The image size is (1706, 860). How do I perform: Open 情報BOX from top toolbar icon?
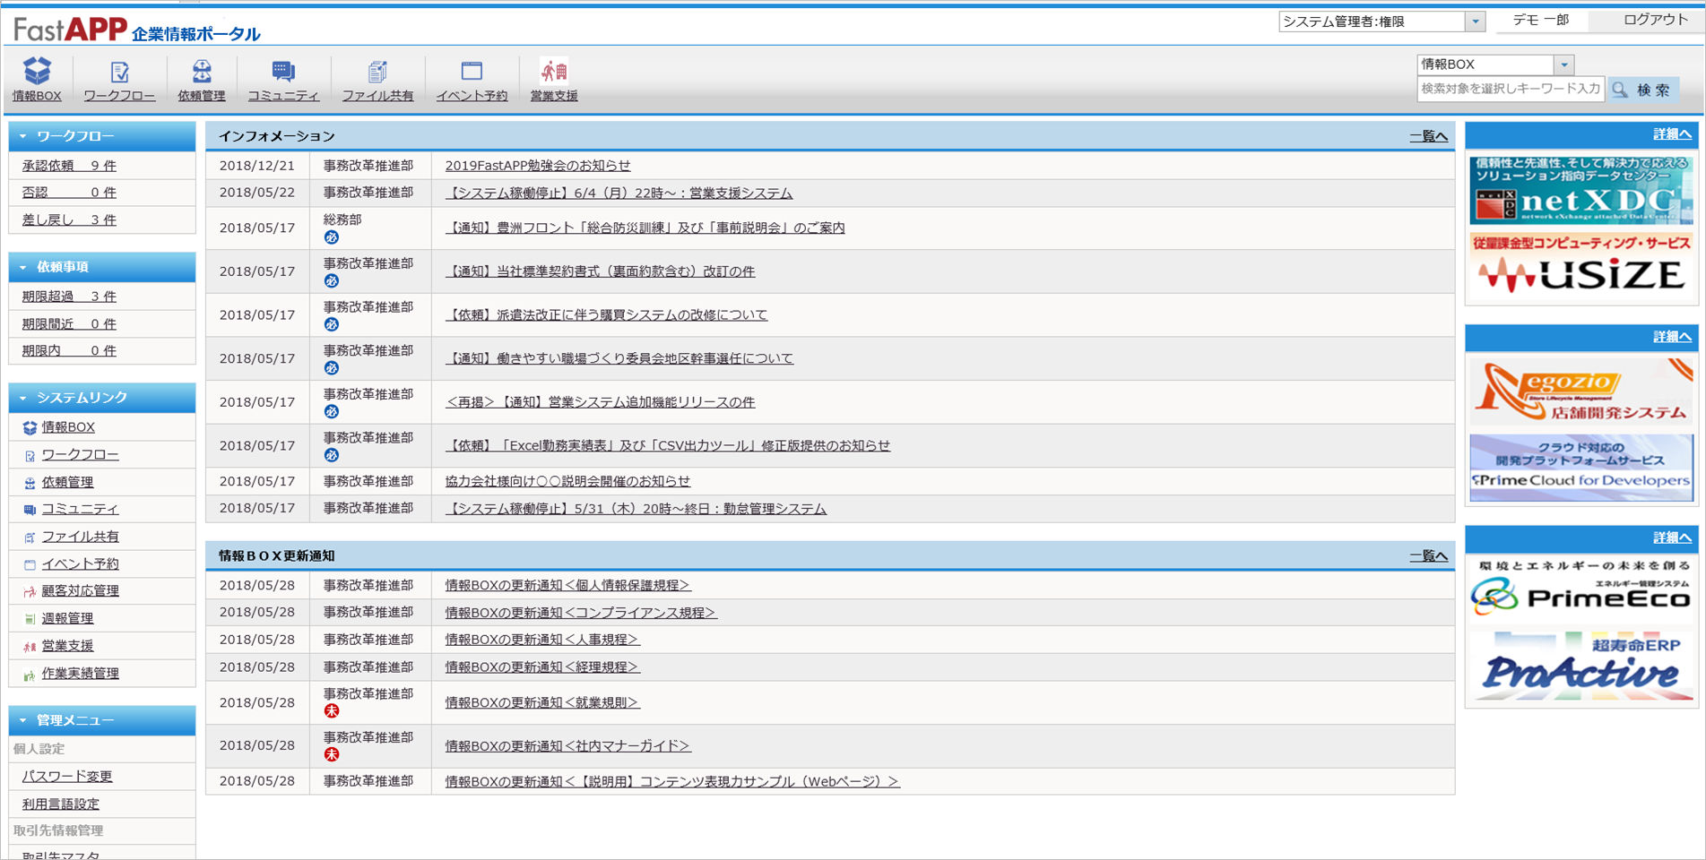(37, 79)
